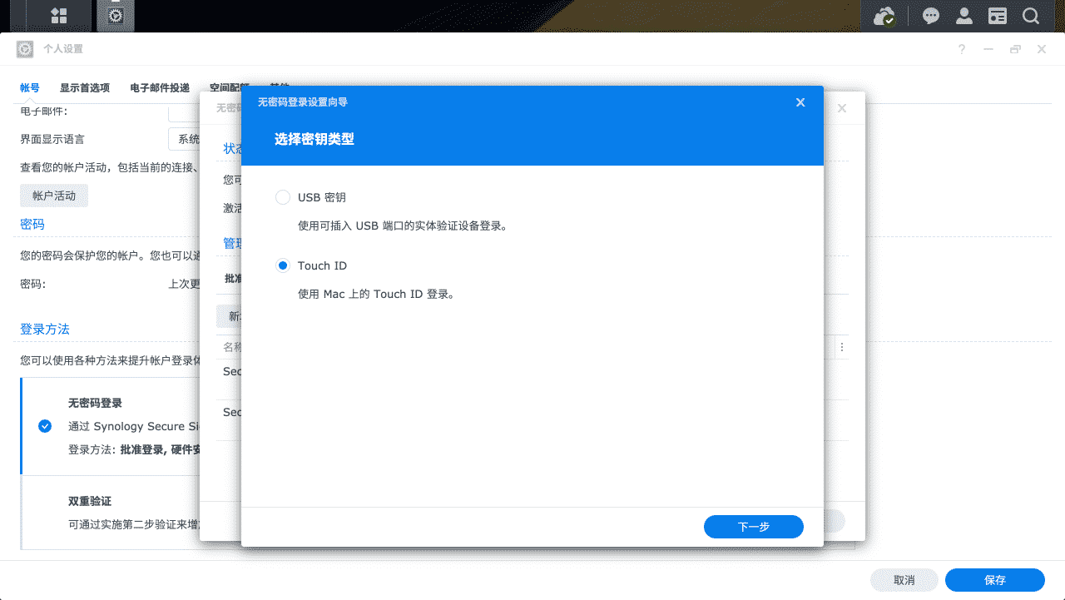1065x600 pixels.
Task: Click the 双重验证 login method entry
Action: 110,513
